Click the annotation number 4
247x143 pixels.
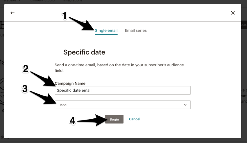pyautogui.click(x=72, y=121)
